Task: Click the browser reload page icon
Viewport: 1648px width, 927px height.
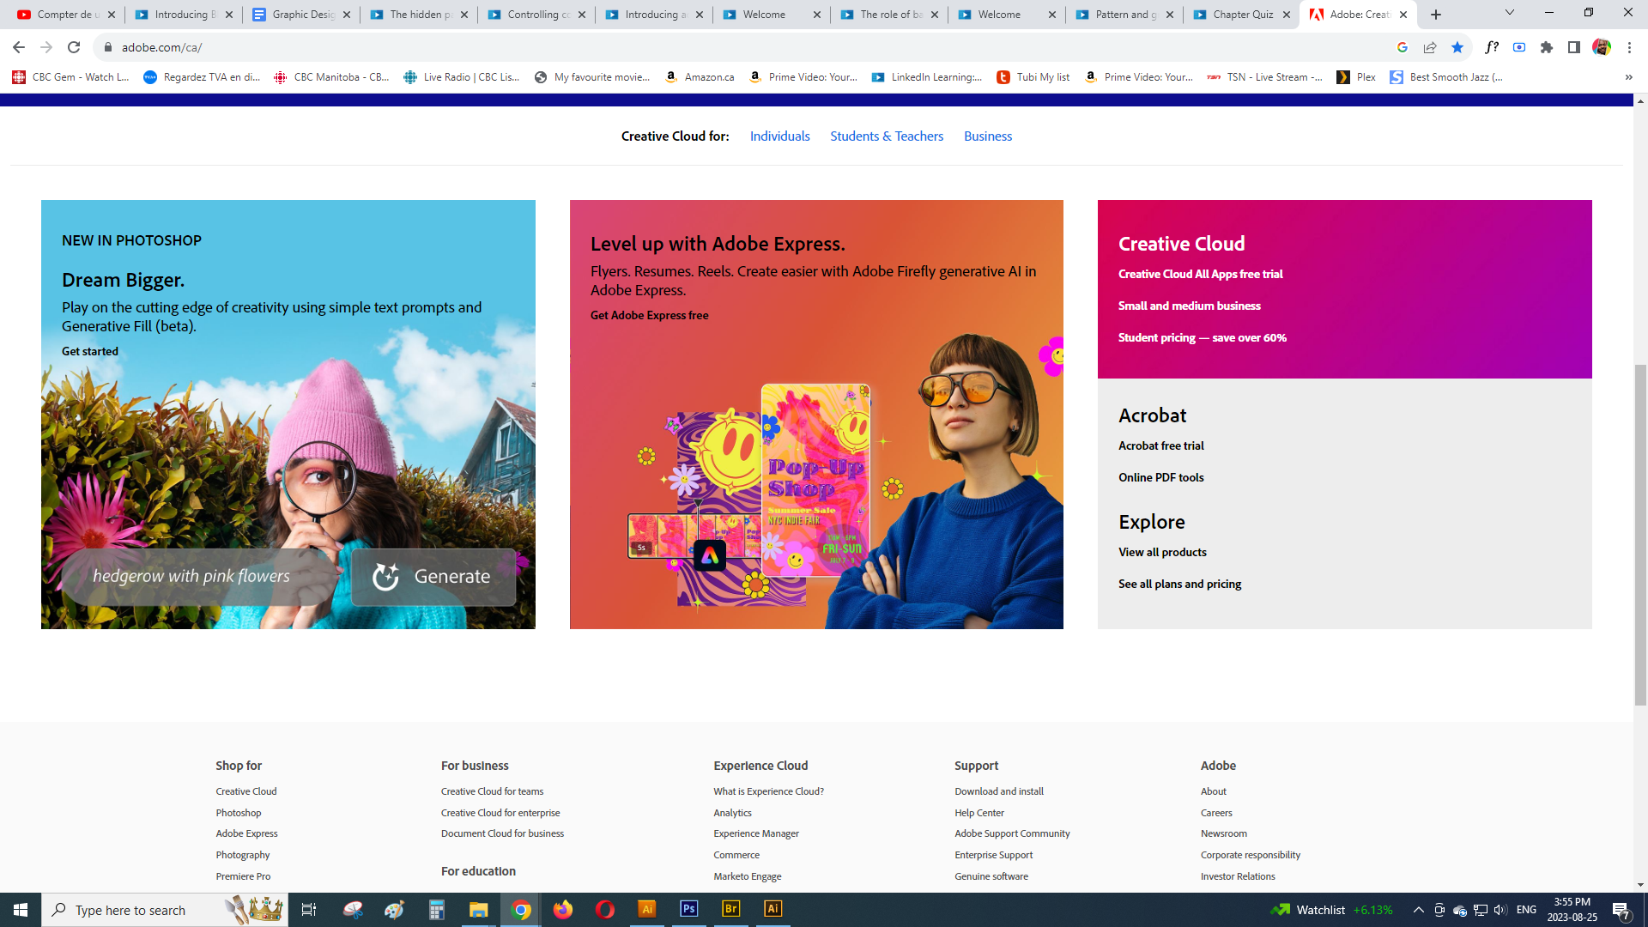Action: [74, 47]
